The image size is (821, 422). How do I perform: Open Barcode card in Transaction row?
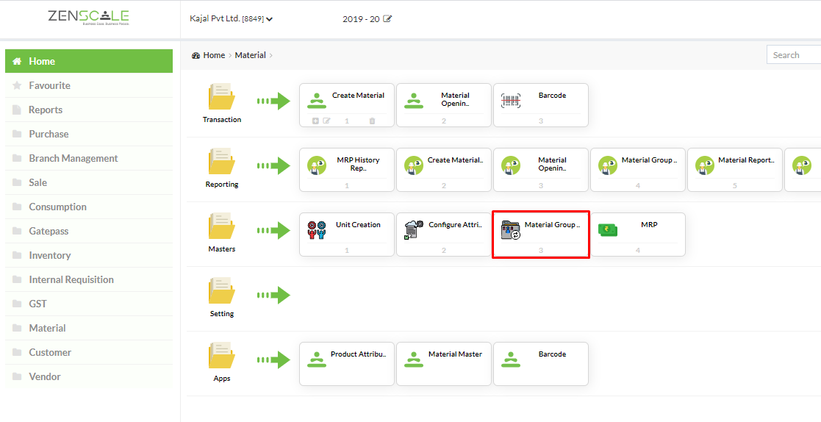[x=541, y=104]
